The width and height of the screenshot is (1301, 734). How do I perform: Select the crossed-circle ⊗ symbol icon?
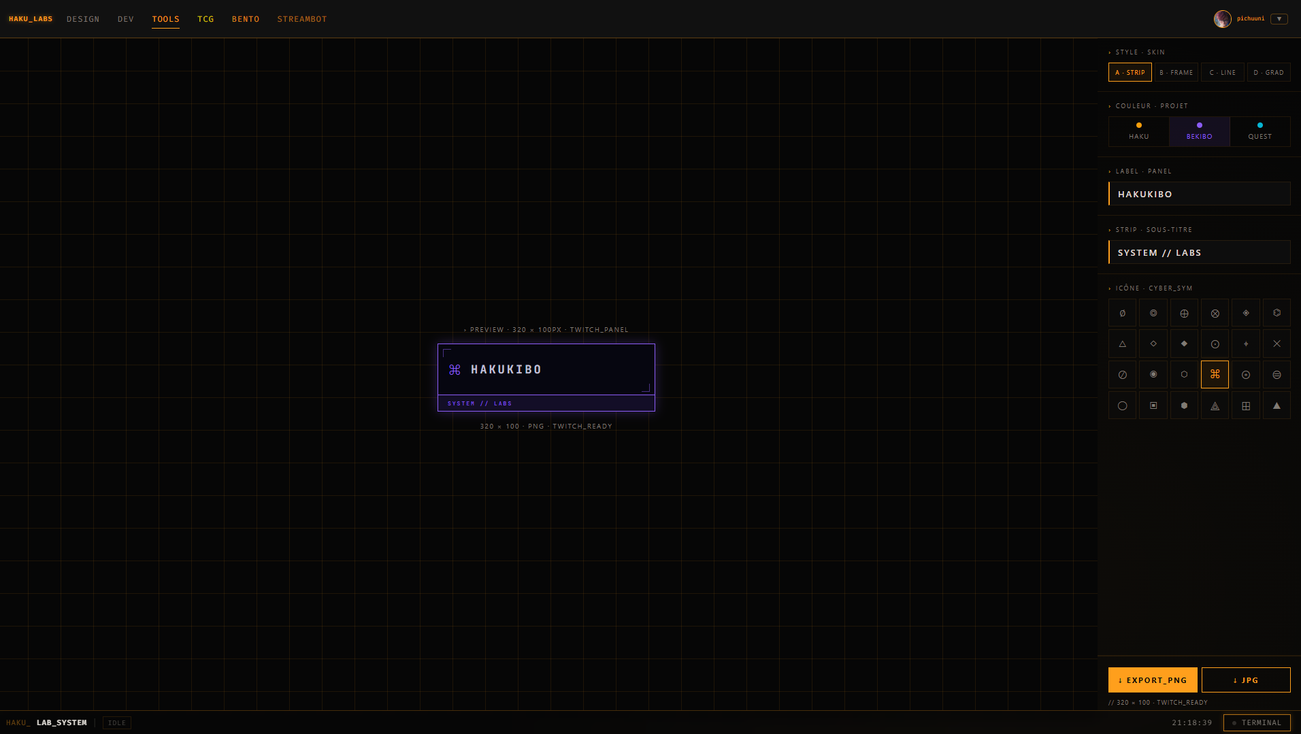coord(1215,313)
